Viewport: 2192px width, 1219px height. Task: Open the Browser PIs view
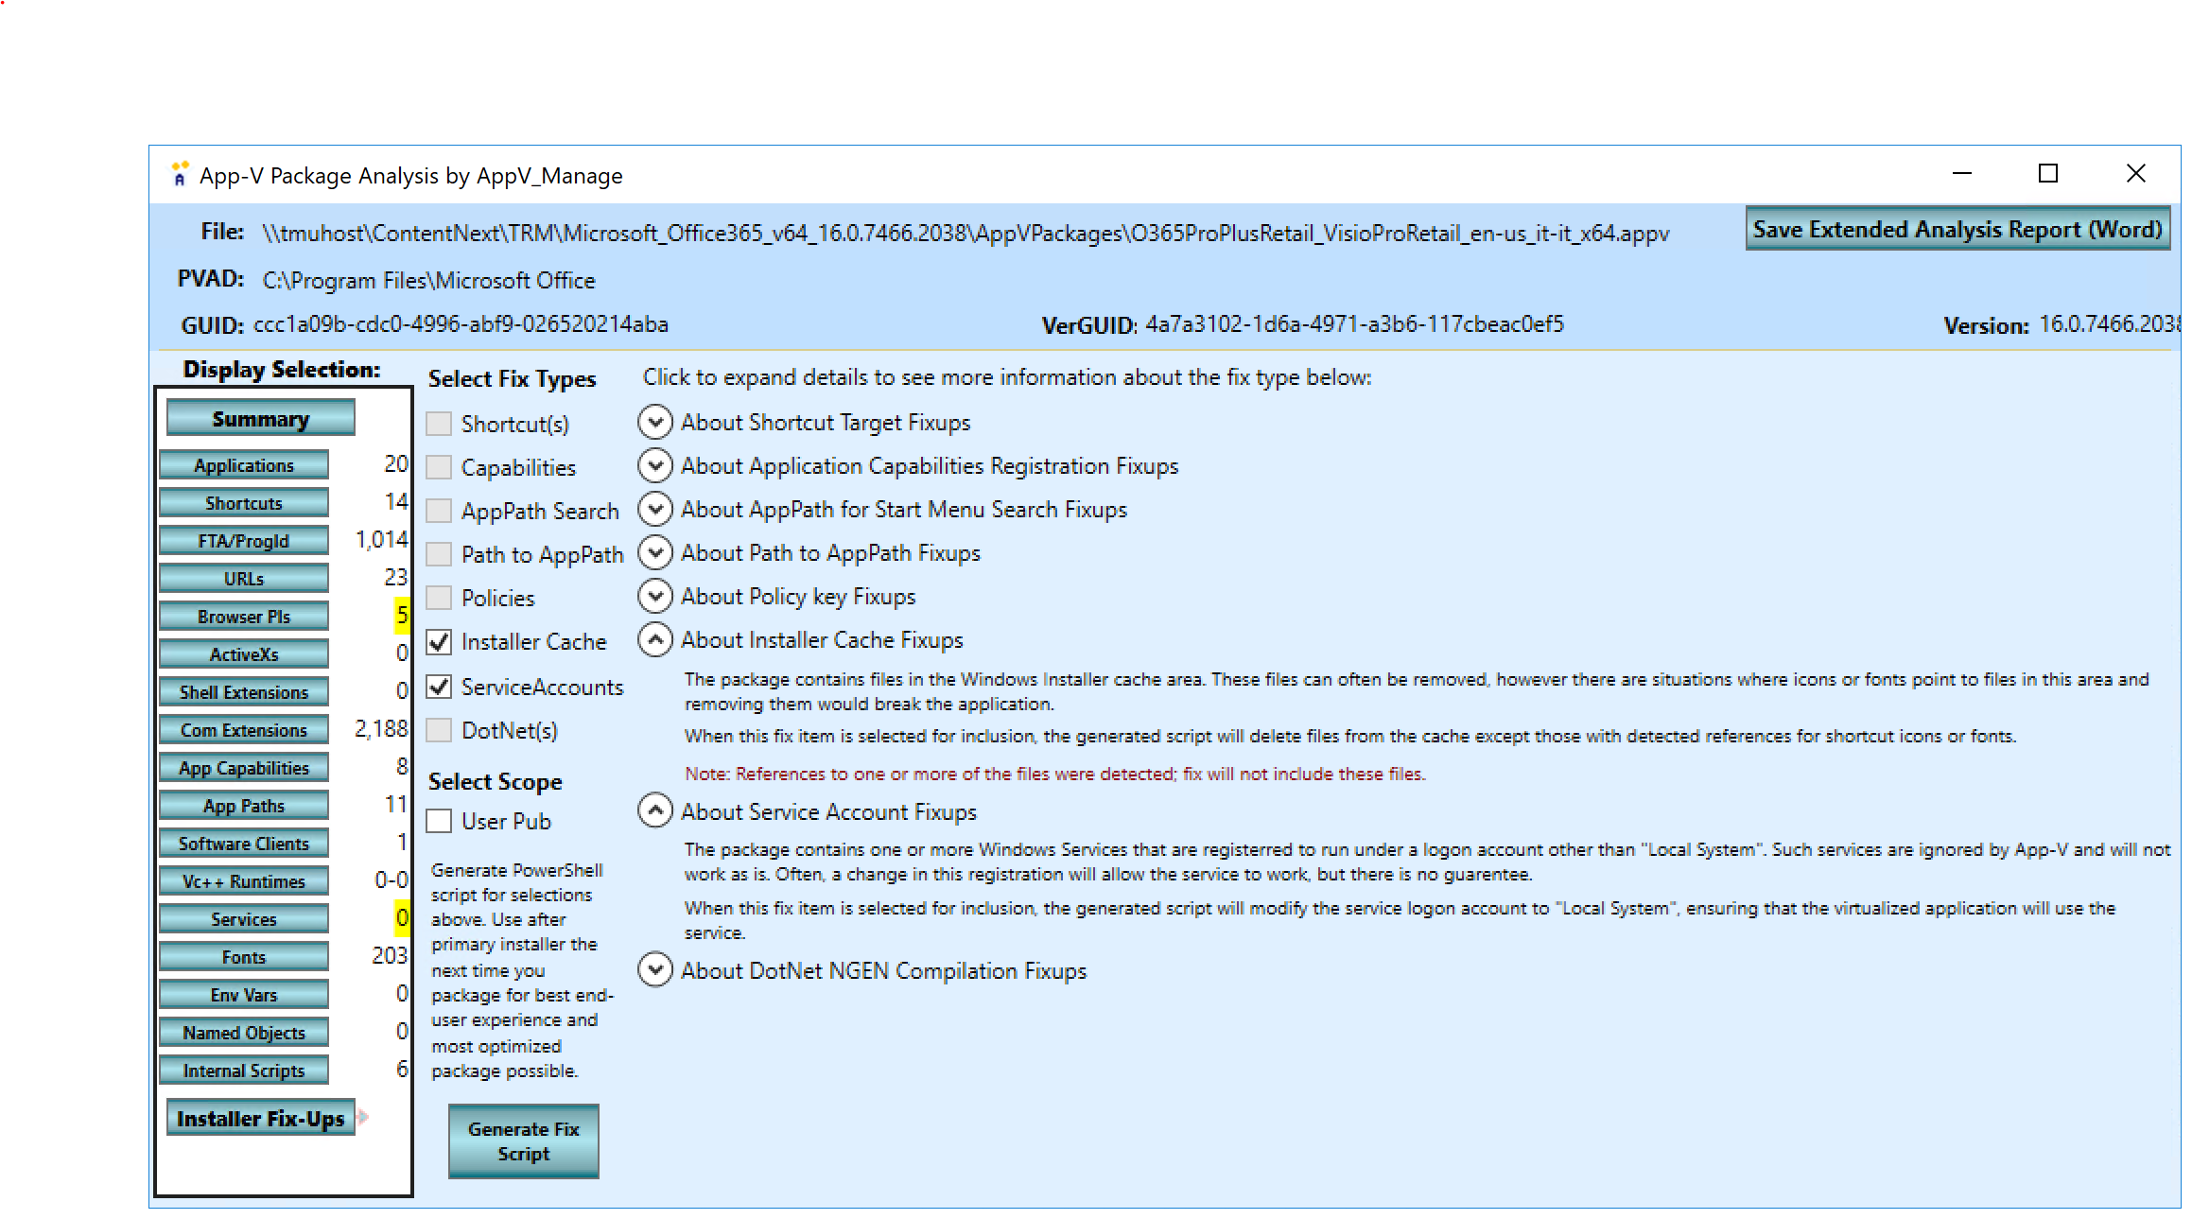[x=244, y=616]
